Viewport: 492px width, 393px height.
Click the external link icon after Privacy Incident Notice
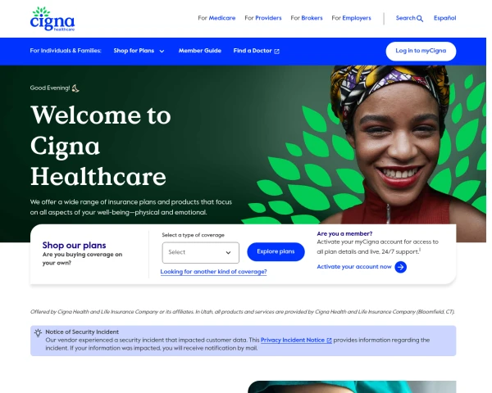point(329,341)
